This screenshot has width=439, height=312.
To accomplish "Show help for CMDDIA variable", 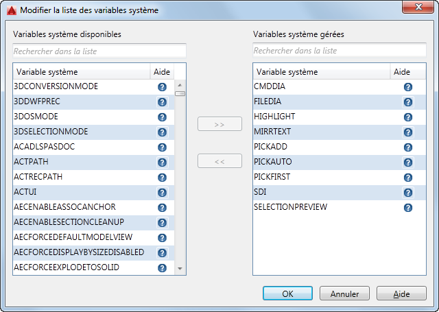I will (x=407, y=87).
